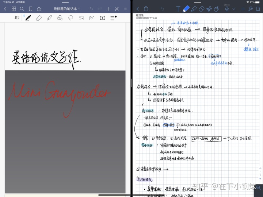Viewport: 263px width, 197px height.
Task: Go back from GoodNotes notebook via left chevron
Action: pos(5,9)
